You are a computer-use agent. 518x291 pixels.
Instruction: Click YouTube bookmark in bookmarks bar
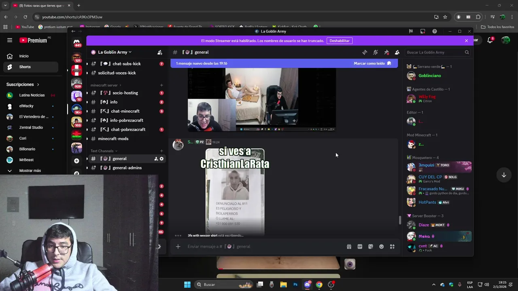click(25, 27)
